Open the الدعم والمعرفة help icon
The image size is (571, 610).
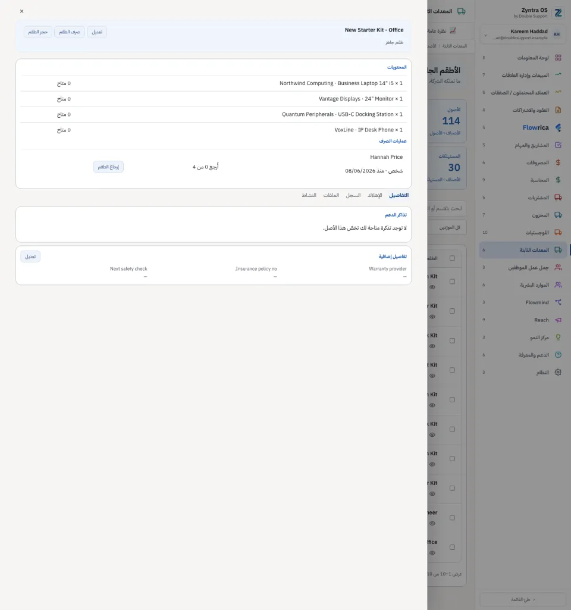click(558, 355)
